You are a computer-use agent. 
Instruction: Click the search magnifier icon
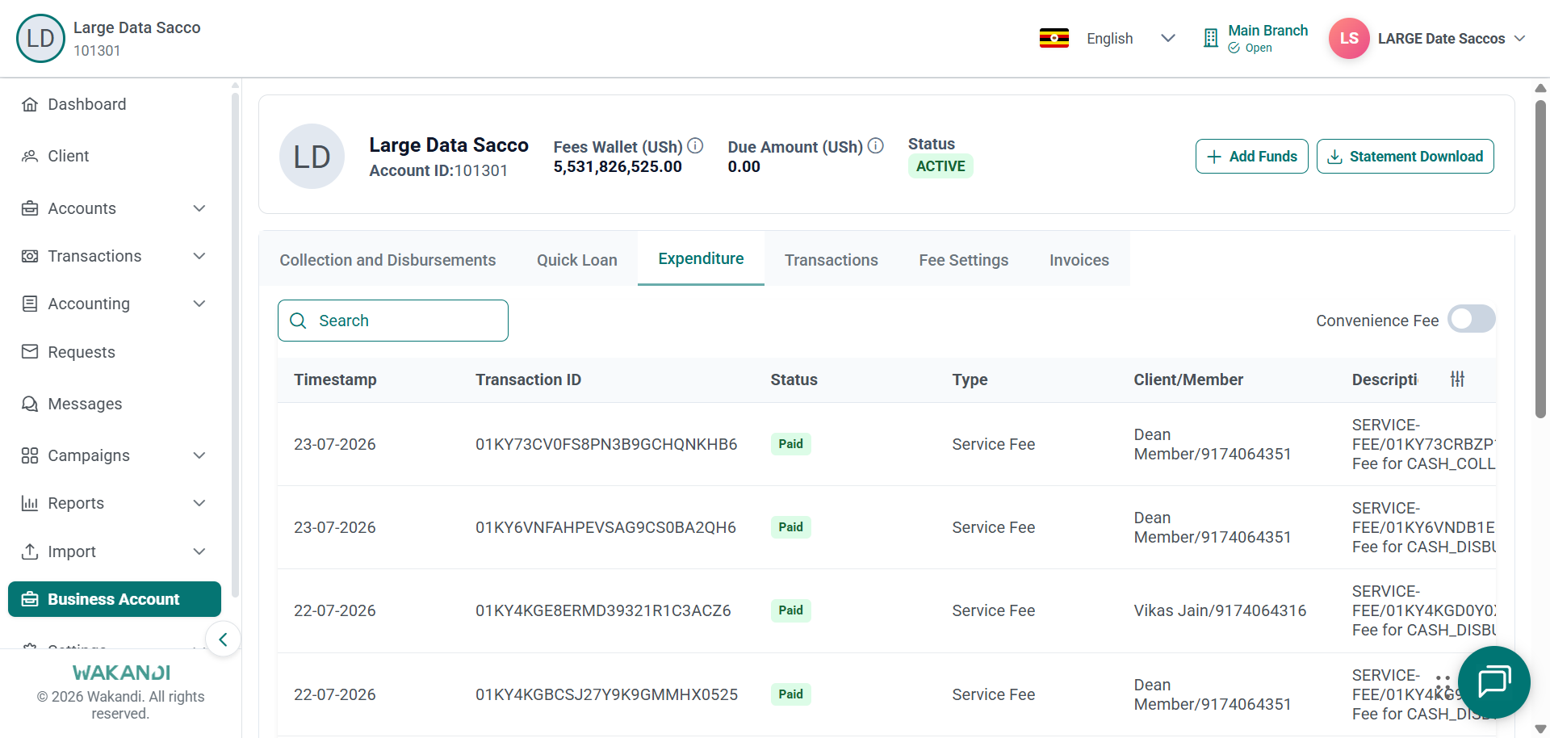click(298, 321)
